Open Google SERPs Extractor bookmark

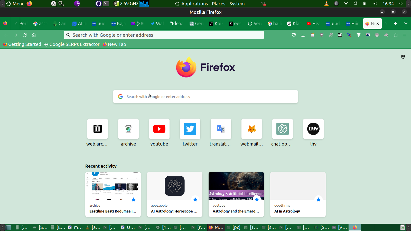point(72,44)
